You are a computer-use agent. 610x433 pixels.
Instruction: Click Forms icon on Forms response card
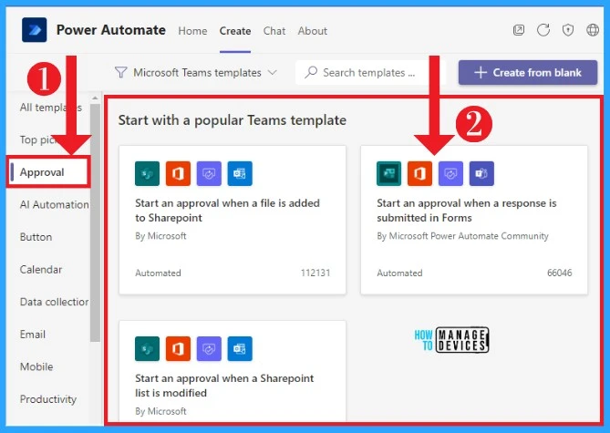(x=389, y=173)
